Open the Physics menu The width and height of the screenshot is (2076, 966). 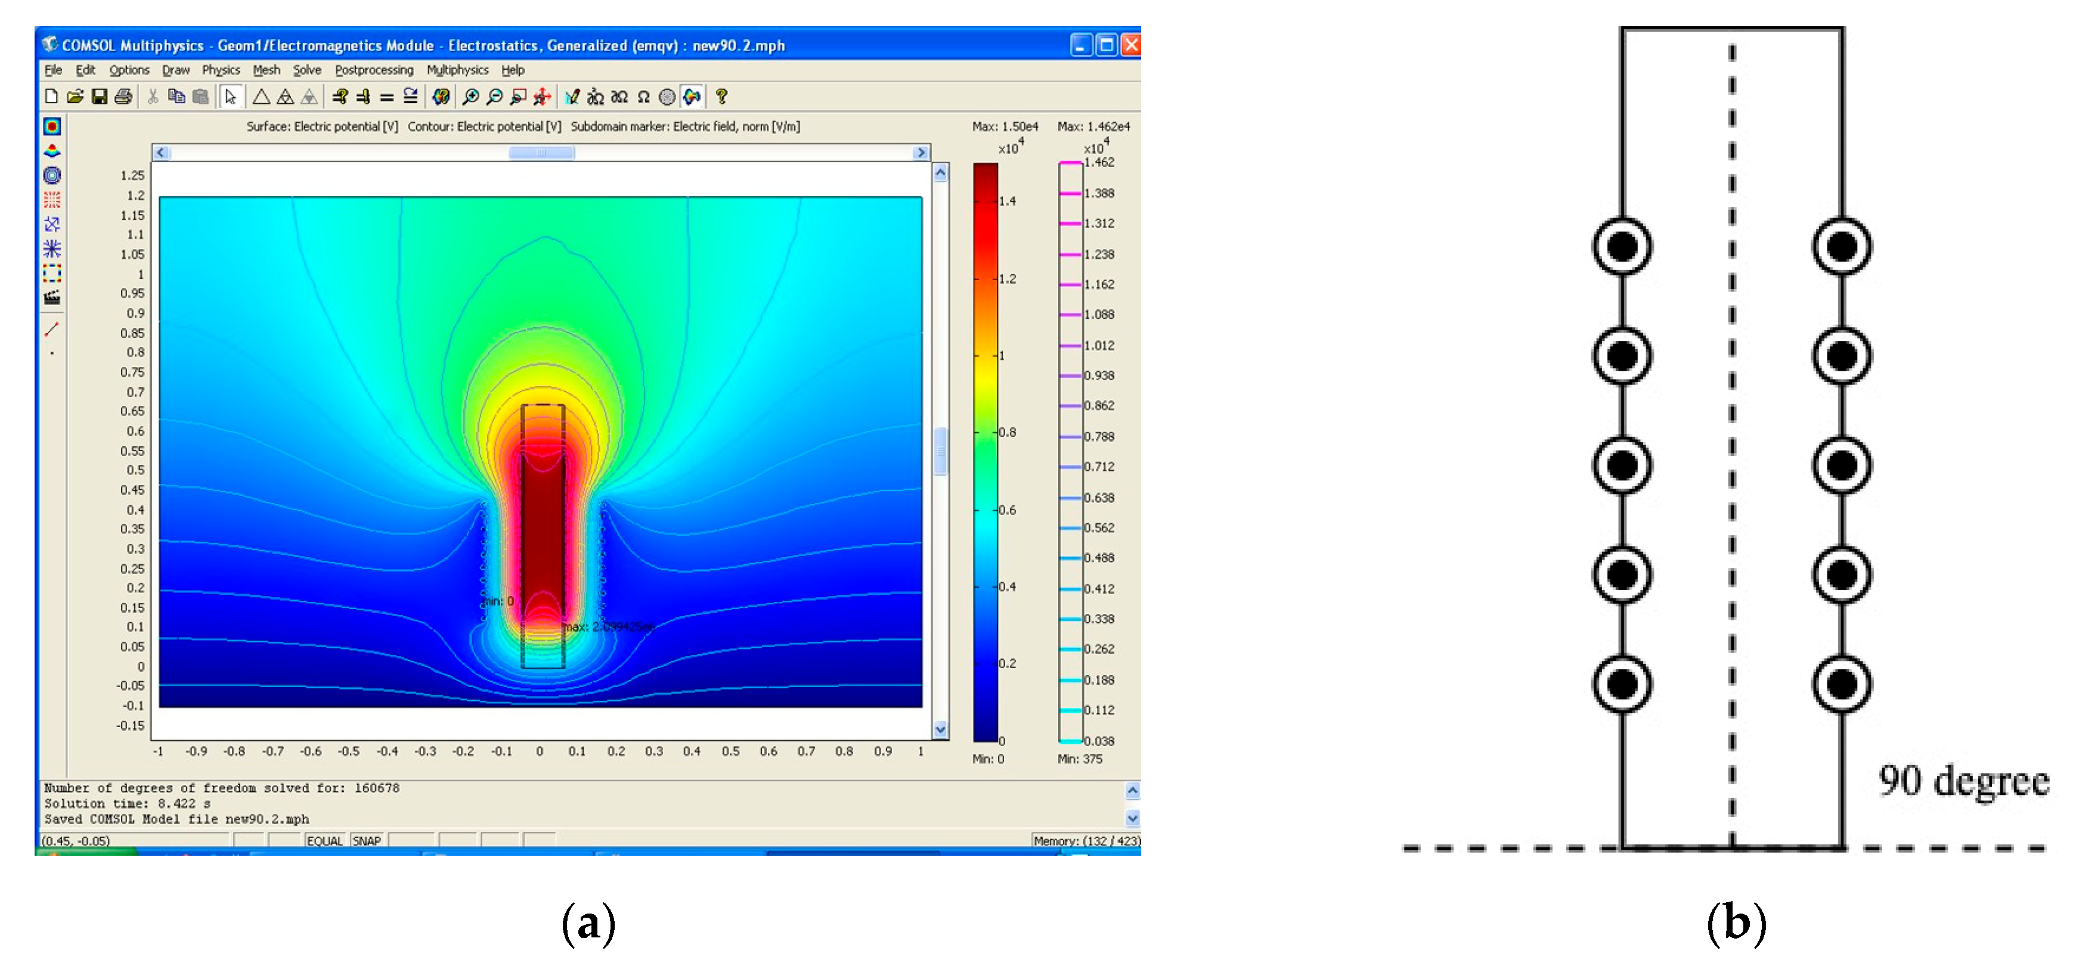point(221,70)
